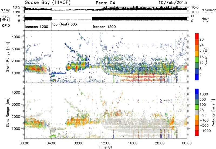Click the 60 tick on Nave axis
The height and width of the screenshot is (149, 216).
(x=193, y=16)
